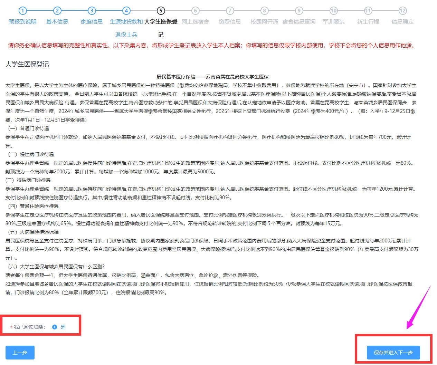Select the 军训服装 step label

tap(334, 21)
